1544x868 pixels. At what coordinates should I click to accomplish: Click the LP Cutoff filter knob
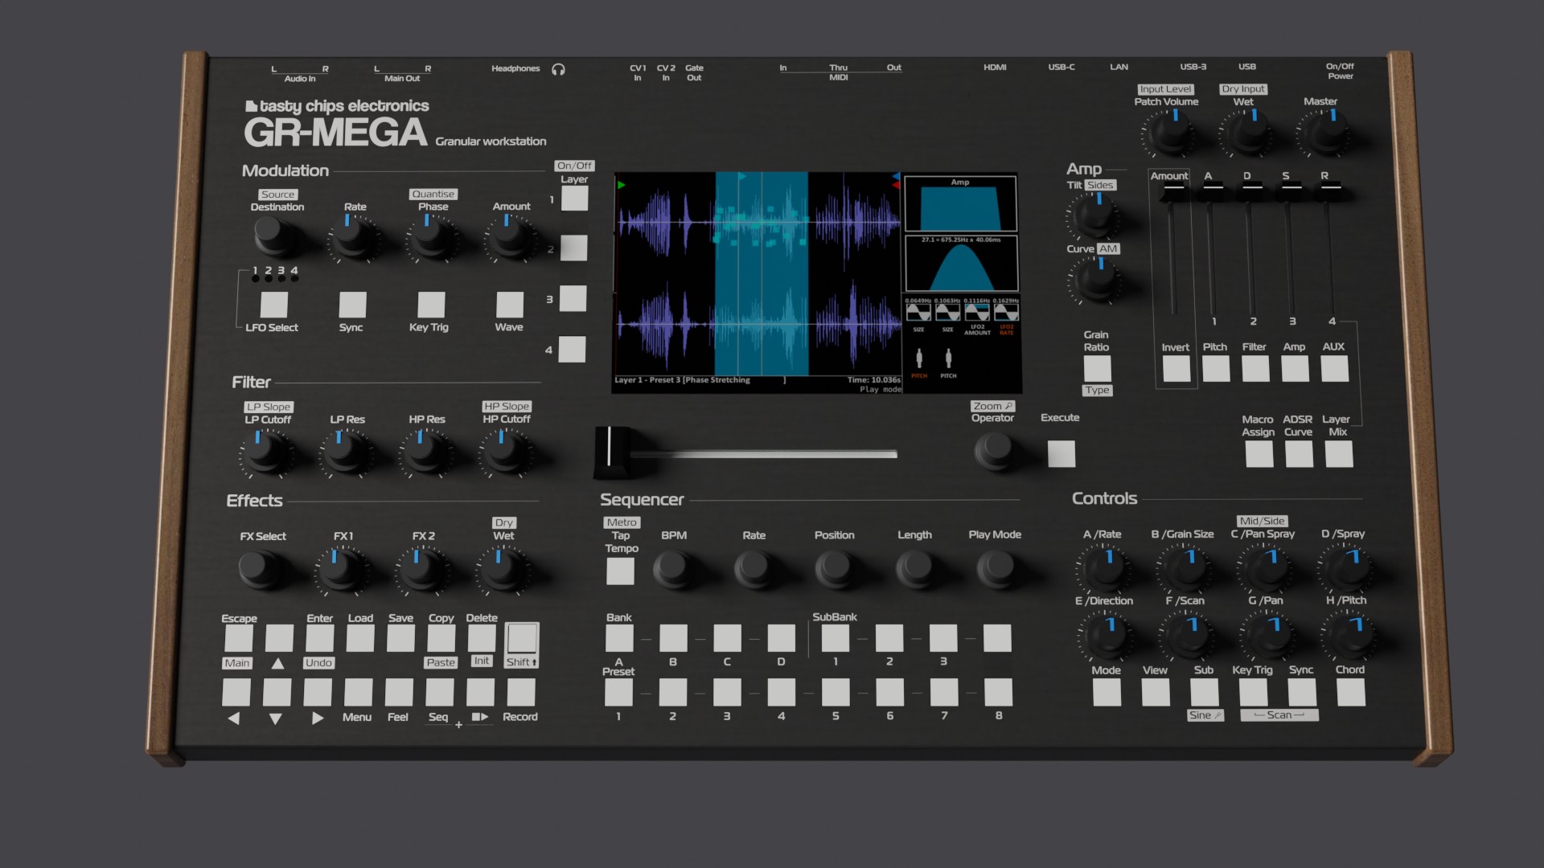[x=264, y=452]
